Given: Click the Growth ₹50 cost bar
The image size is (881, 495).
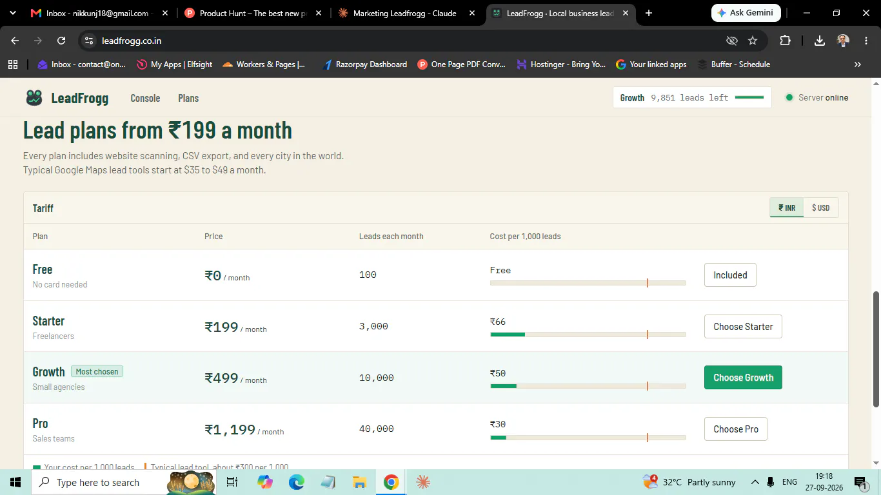Looking at the screenshot, I should click(588, 386).
